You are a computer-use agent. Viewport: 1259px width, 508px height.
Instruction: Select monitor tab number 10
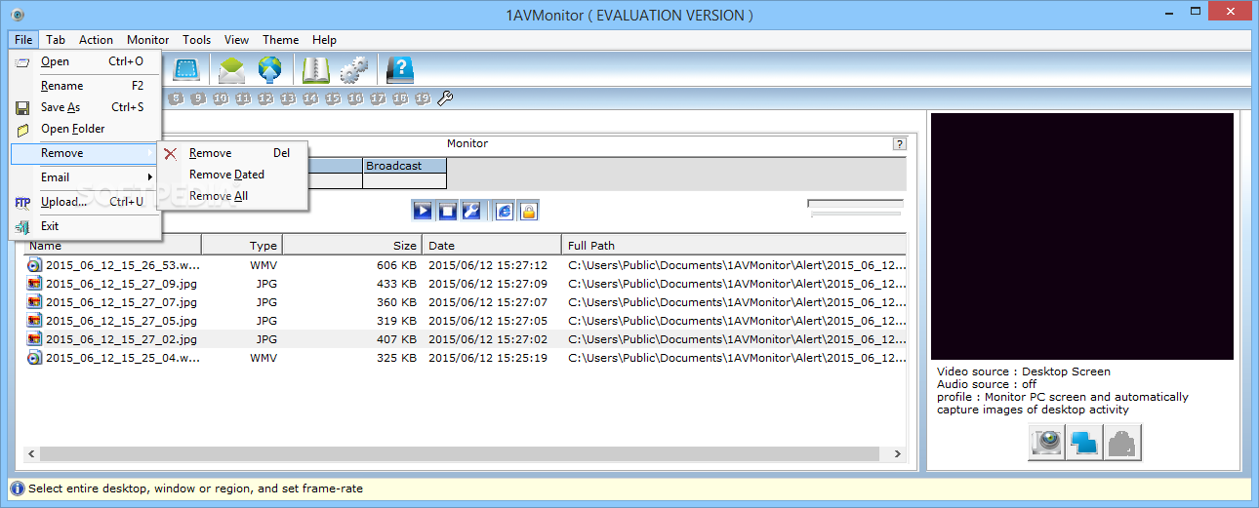coord(221,98)
